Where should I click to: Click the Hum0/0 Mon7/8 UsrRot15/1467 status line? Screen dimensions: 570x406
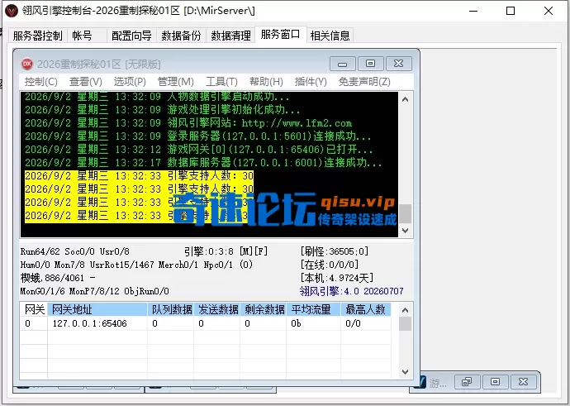tap(136, 265)
